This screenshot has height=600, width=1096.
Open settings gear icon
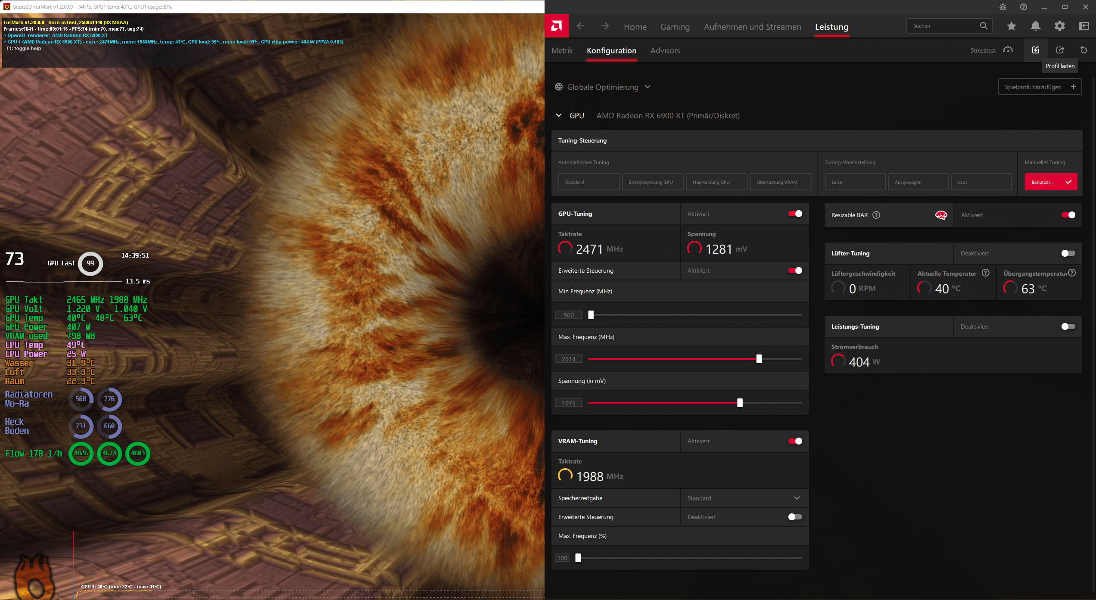click(x=1060, y=26)
